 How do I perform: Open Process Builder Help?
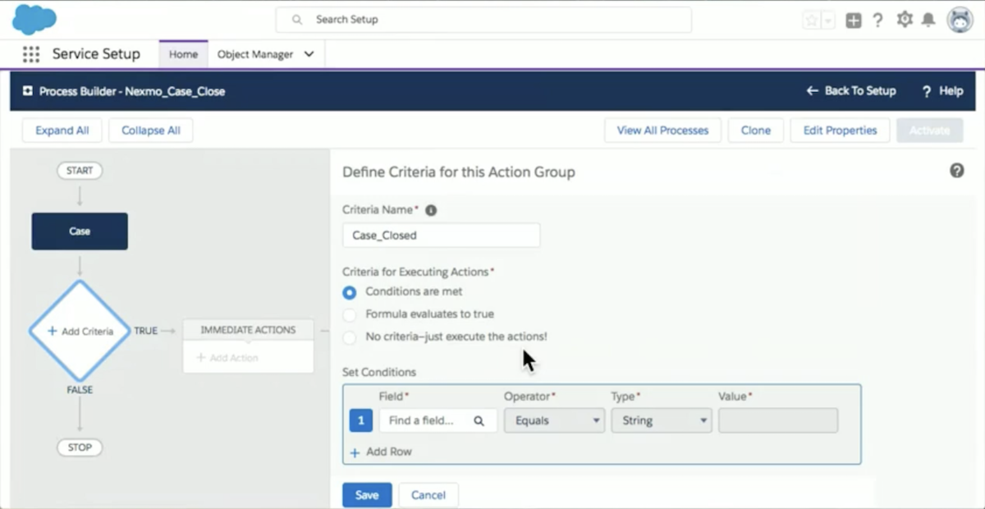pos(942,91)
